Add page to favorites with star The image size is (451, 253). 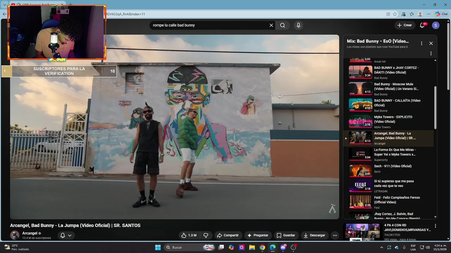(x=395, y=14)
